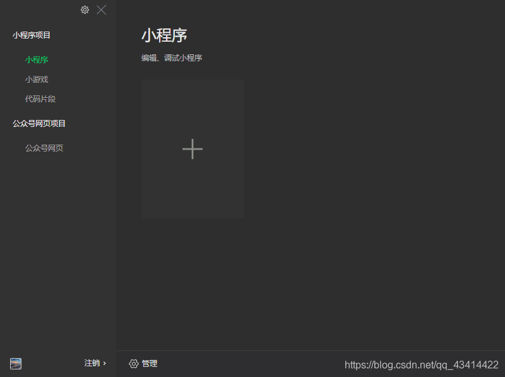Open the 代码片段 list

click(40, 99)
